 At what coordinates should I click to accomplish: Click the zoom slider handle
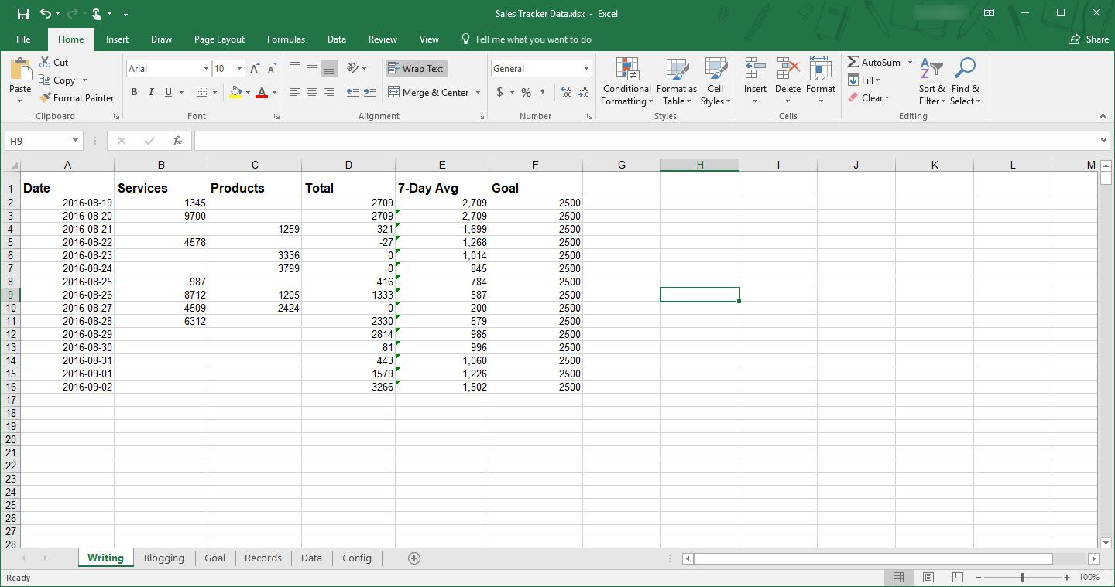(1023, 578)
